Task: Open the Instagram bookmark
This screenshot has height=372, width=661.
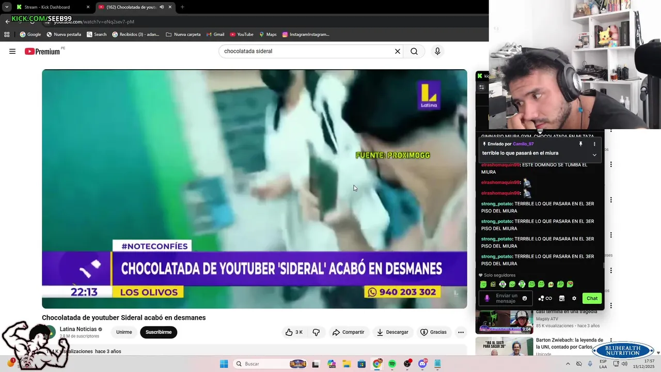Action: pos(306,35)
